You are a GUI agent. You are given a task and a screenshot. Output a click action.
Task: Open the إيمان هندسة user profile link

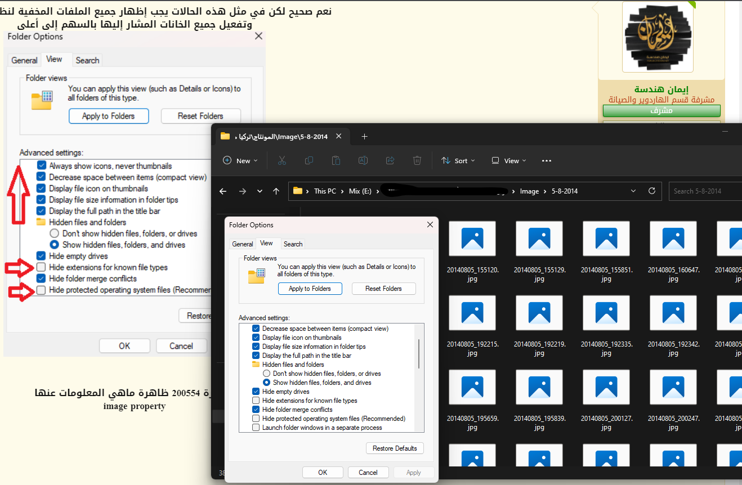[x=661, y=90]
